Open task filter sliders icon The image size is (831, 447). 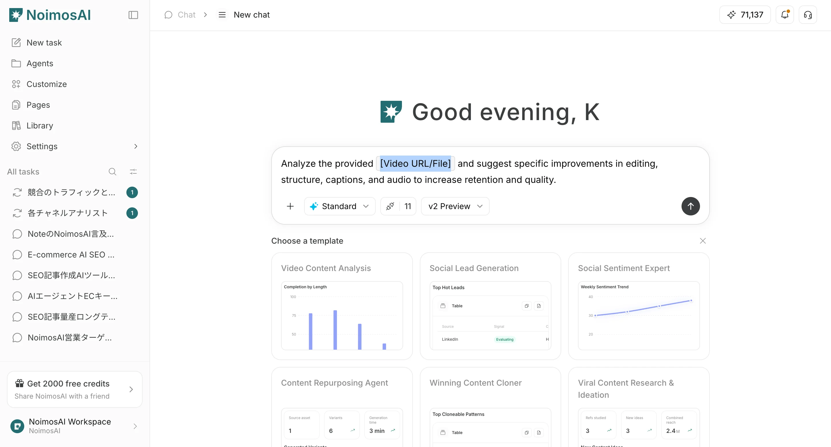pyautogui.click(x=133, y=172)
